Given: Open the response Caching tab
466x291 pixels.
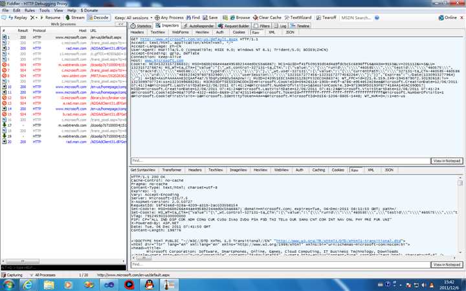Looking at the screenshot, I should click(318, 170).
